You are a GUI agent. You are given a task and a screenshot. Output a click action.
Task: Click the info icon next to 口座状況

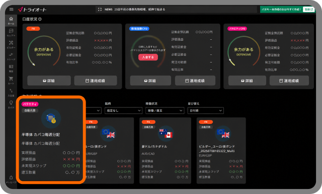(x=40, y=19)
